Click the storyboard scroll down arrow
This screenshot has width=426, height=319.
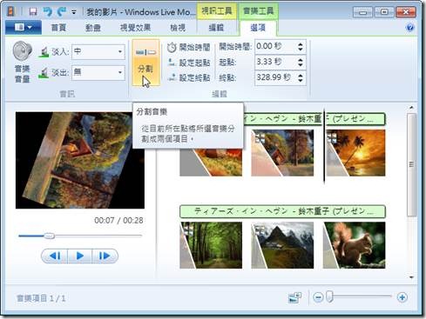point(411,277)
